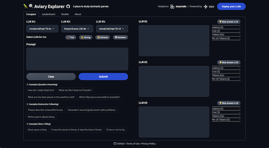Use example 'Please describe a beautiful house.'
The image size is (269, 148).
tap(45, 110)
